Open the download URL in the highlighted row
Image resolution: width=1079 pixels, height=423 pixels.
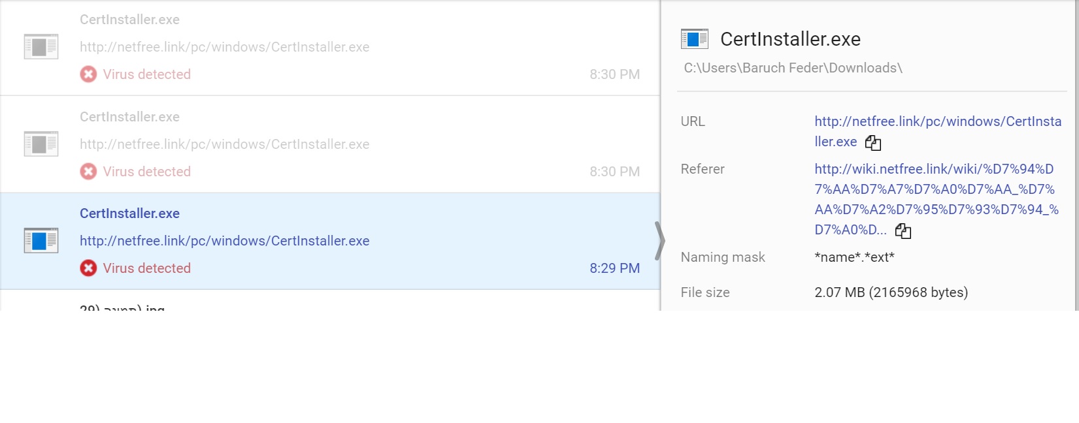click(x=224, y=241)
